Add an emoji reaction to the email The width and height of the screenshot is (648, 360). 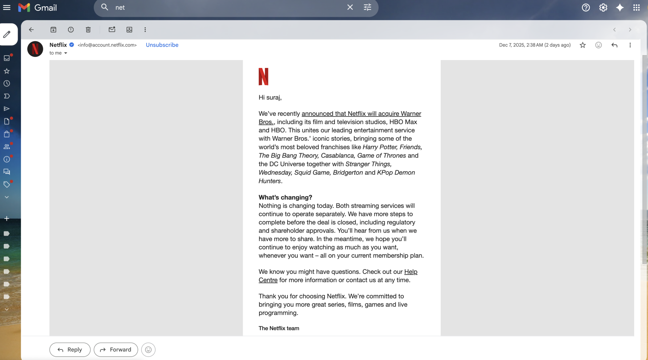[598, 45]
